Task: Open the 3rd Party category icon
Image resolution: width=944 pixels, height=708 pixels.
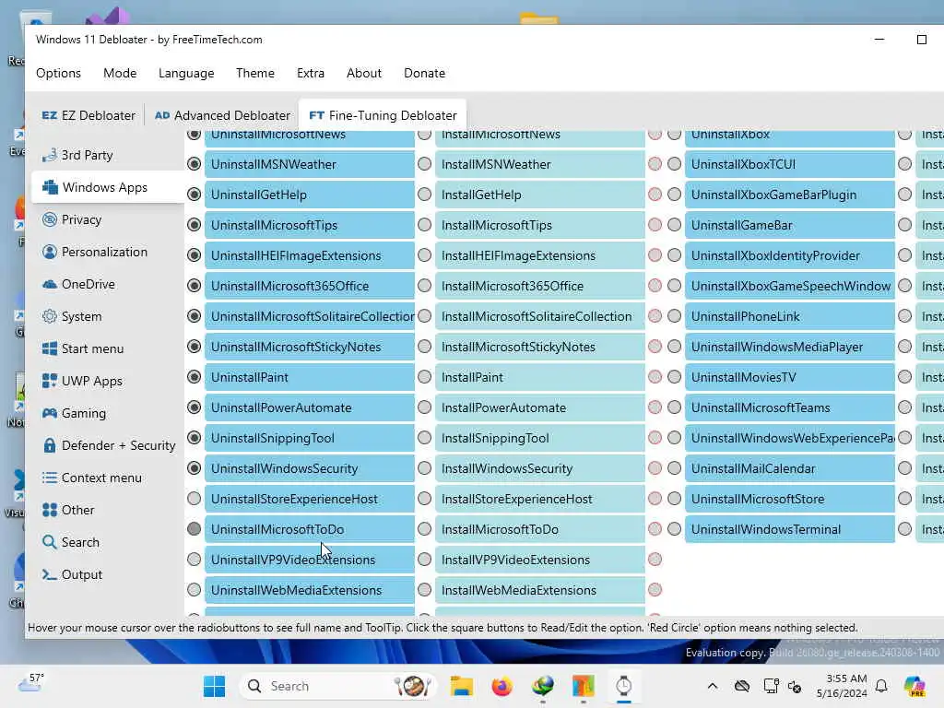Action: [50, 155]
